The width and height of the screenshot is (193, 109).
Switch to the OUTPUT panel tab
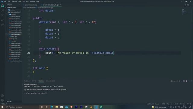point(34,81)
